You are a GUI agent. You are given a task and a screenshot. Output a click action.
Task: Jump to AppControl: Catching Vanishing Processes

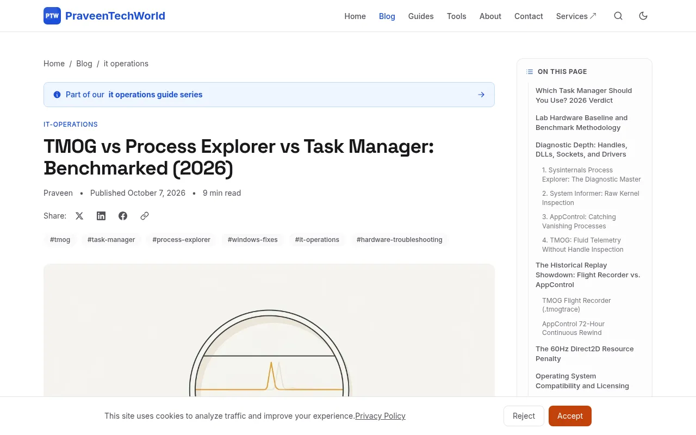click(x=579, y=221)
